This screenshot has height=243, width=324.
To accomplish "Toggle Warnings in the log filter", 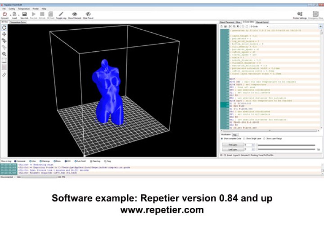I will (45, 161).
